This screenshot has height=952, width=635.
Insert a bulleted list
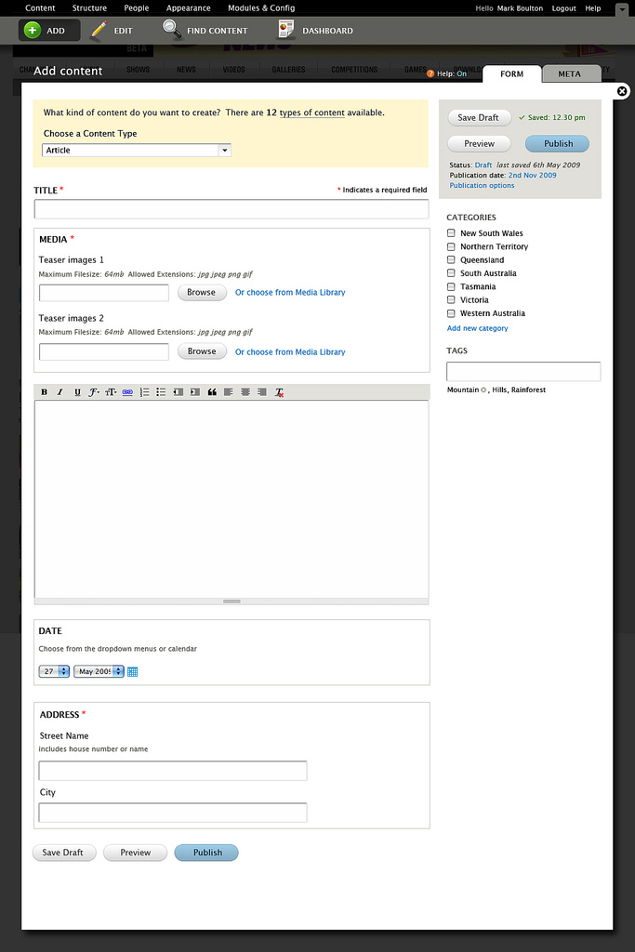161,392
